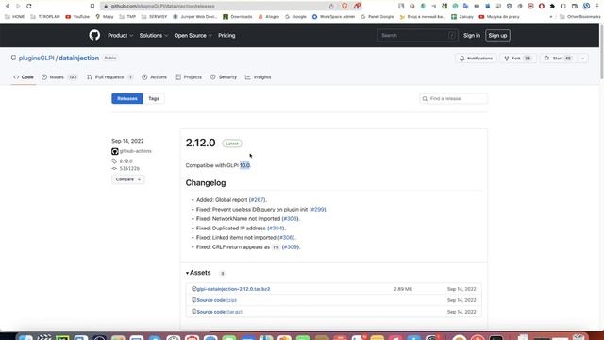Open the YouTube bookmark

pos(77,17)
